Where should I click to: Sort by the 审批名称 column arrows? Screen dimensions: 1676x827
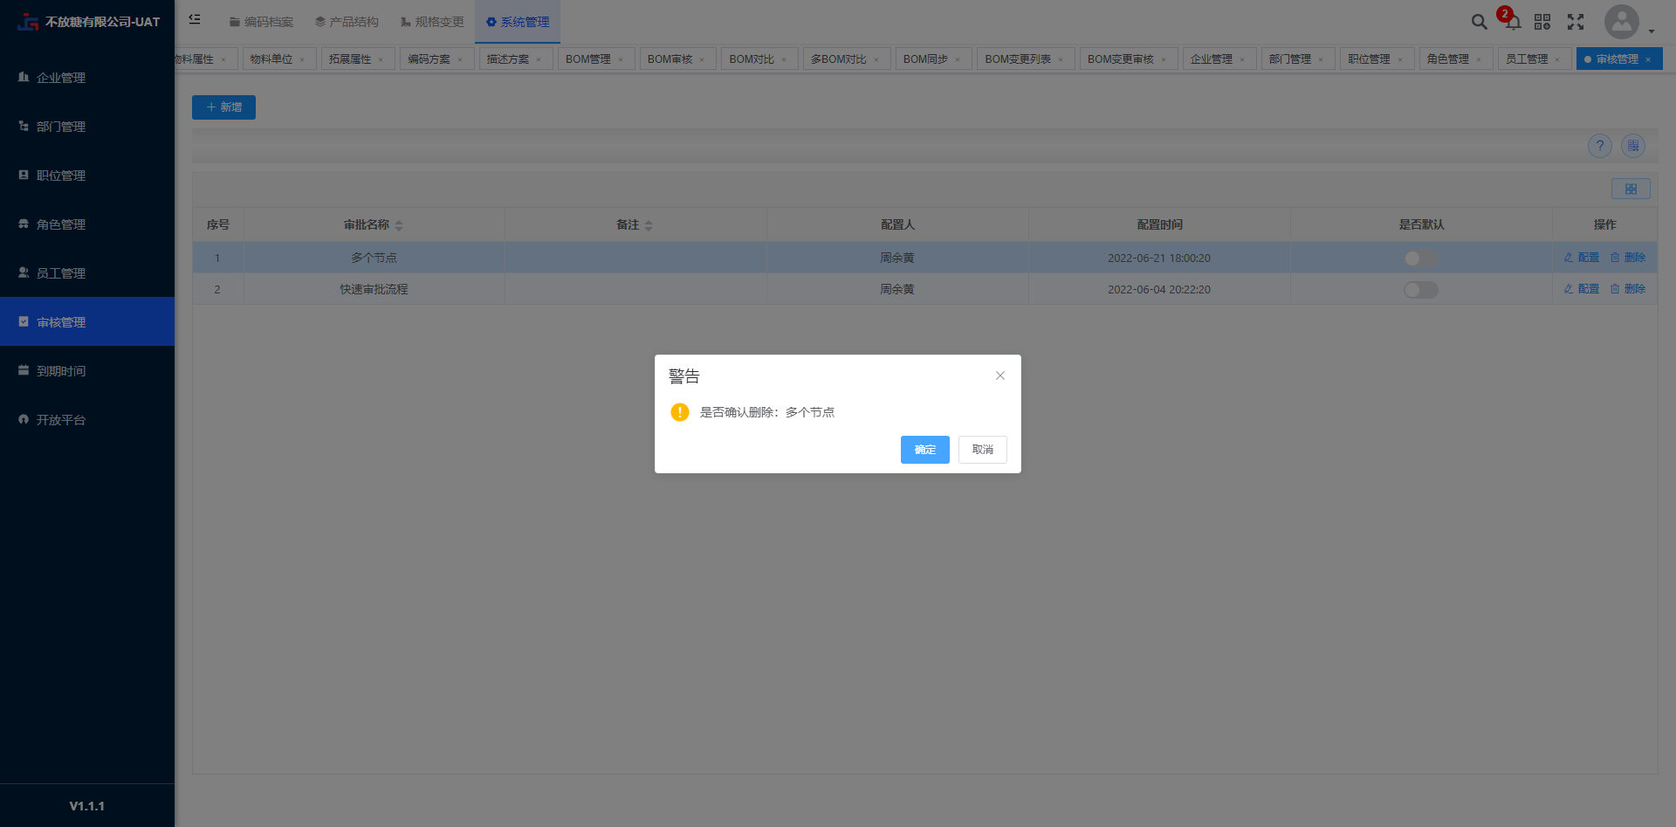tap(399, 225)
